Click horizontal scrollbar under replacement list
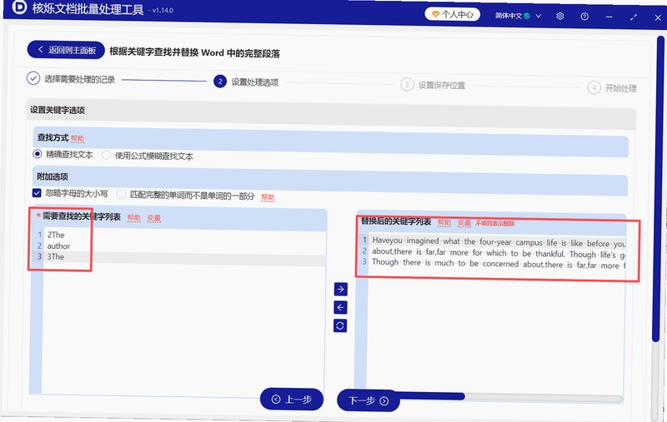667x422 pixels. click(510, 397)
